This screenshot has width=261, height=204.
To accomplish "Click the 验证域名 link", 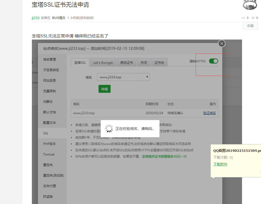I will coord(209,113).
